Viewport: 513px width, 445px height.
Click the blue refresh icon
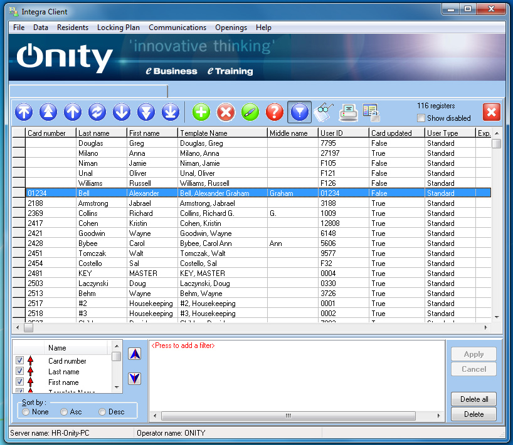[x=97, y=112]
